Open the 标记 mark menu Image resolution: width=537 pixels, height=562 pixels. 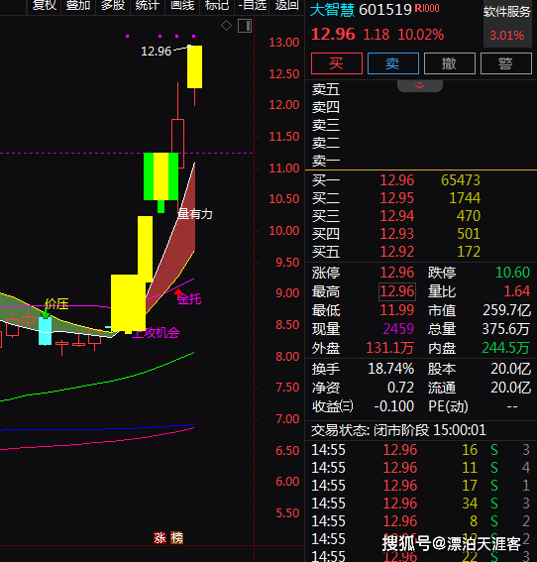(217, 5)
